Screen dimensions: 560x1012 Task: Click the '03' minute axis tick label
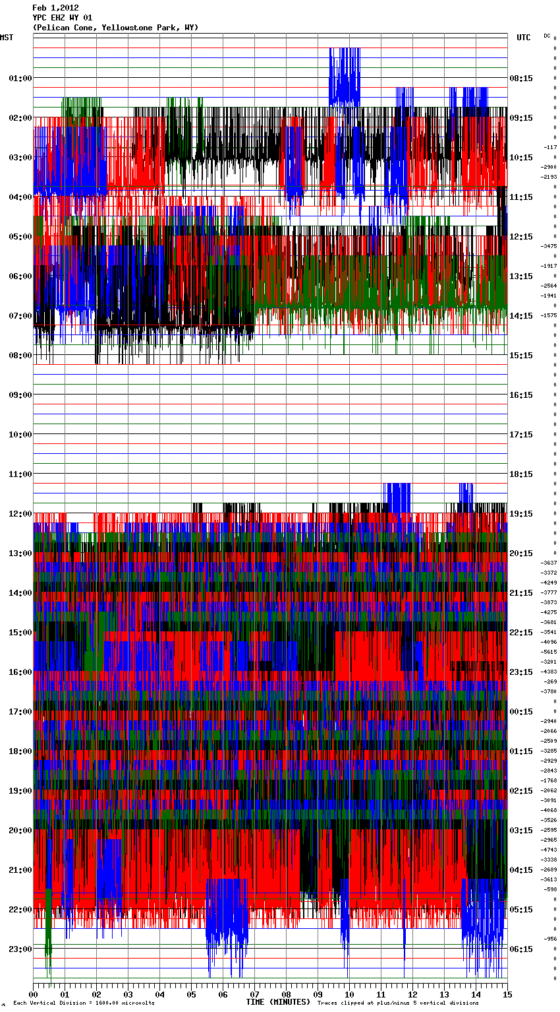[128, 994]
